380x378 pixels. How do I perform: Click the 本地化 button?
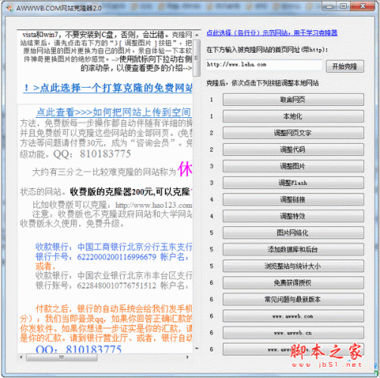(x=293, y=116)
